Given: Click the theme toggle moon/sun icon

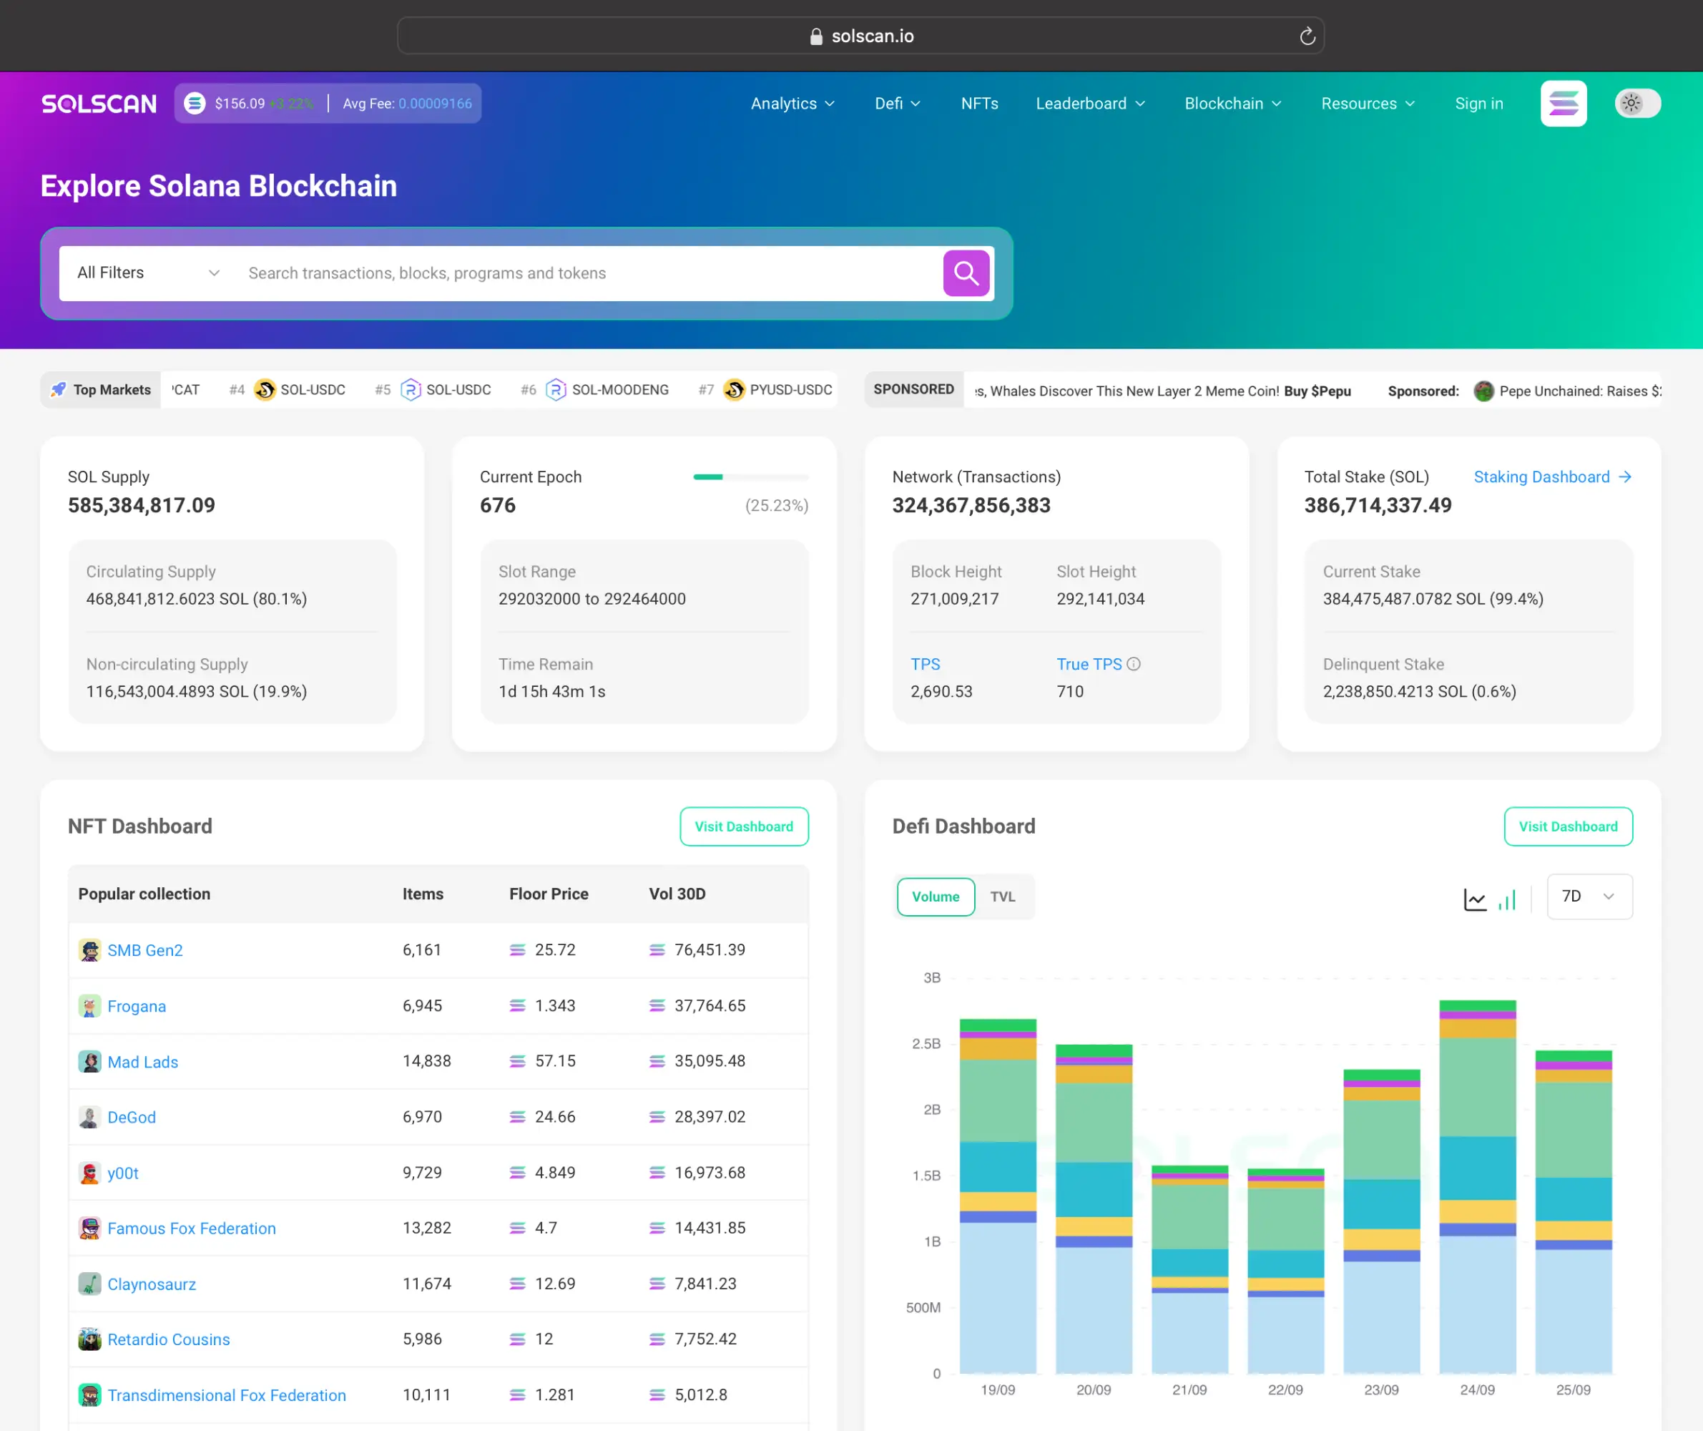Looking at the screenshot, I should (1636, 102).
